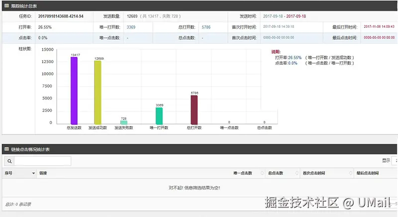Click the 链接 column header
This screenshot has height=217, width=398.
click(43, 173)
